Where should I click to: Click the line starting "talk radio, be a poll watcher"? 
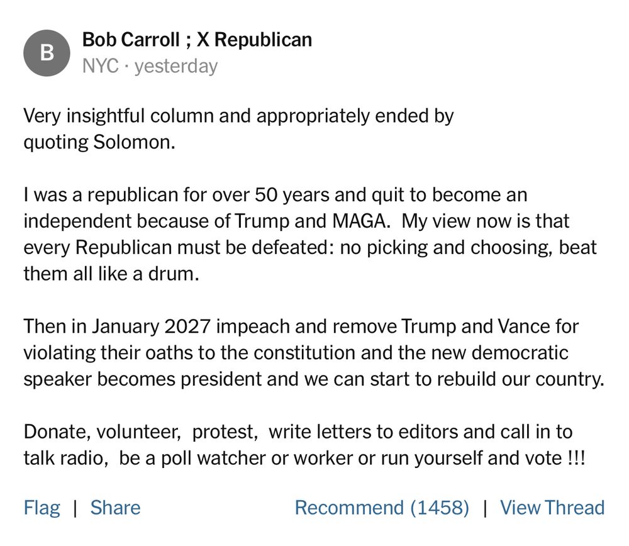304,458
